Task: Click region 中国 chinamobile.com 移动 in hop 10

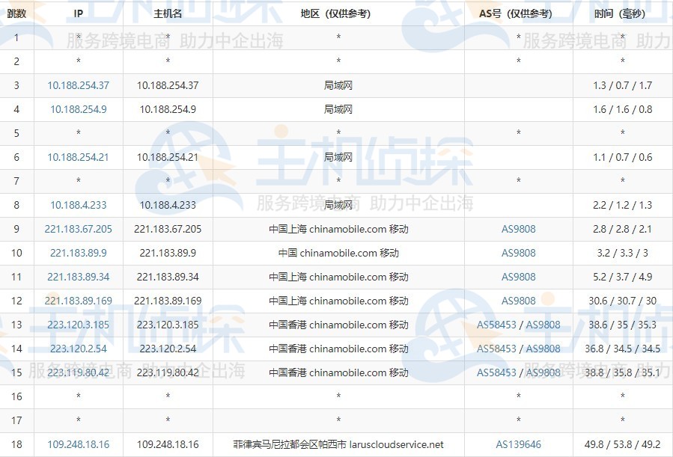Action: [x=338, y=253]
